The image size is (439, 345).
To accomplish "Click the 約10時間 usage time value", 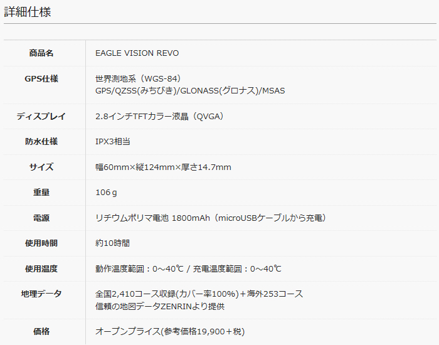I will coord(112,243).
